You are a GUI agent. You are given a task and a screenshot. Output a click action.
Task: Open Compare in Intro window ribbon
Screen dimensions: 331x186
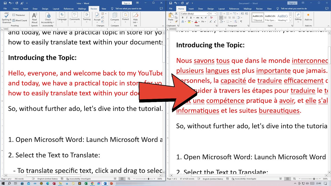coord(115,18)
